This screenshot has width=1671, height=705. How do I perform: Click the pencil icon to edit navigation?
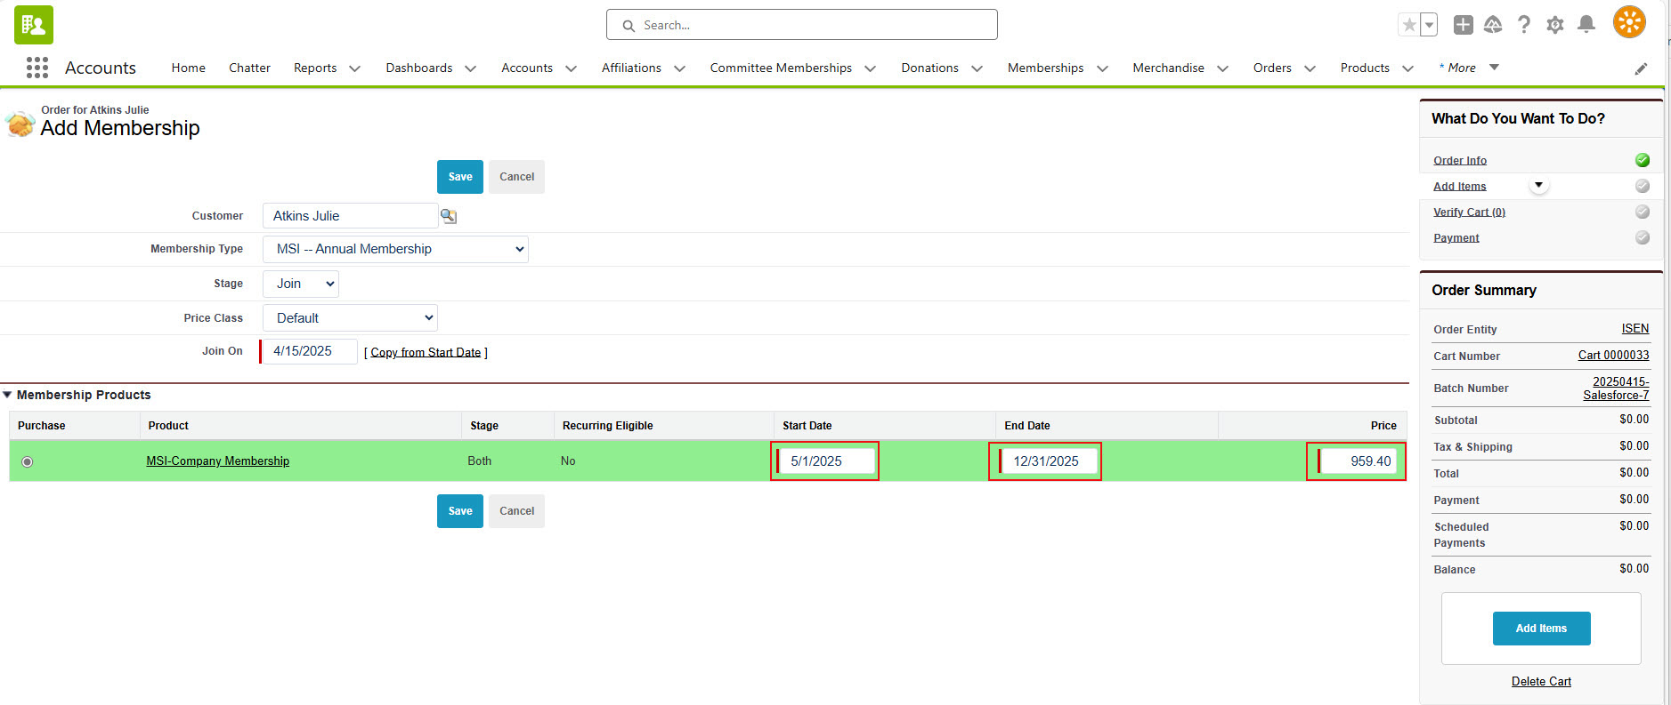pyautogui.click(x=1641, y=68)
